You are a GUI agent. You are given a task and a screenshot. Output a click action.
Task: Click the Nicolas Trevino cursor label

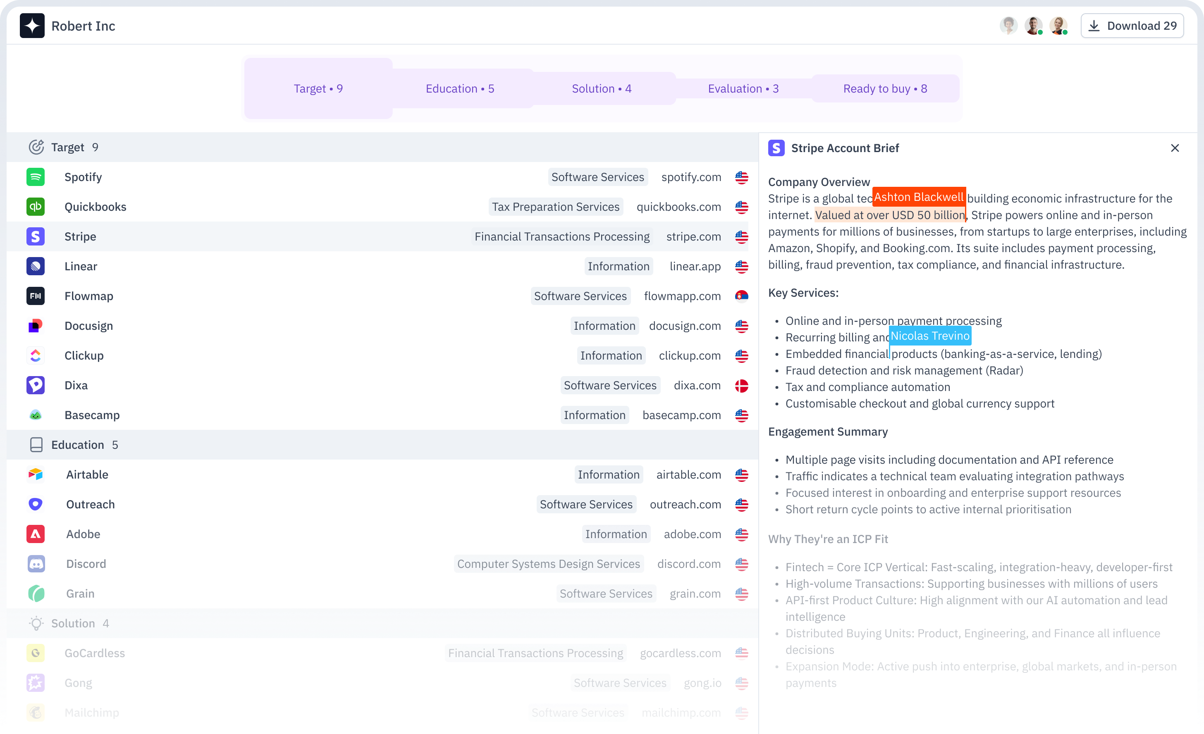(x=930, y=336)
